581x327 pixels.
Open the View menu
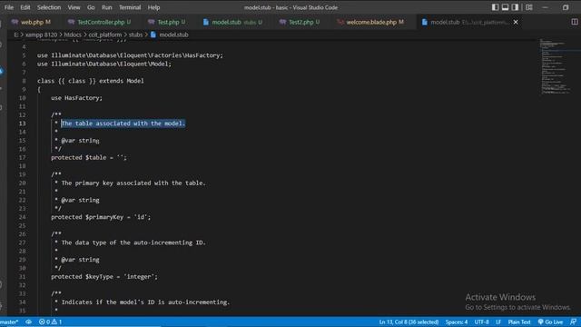coord(74,7)
